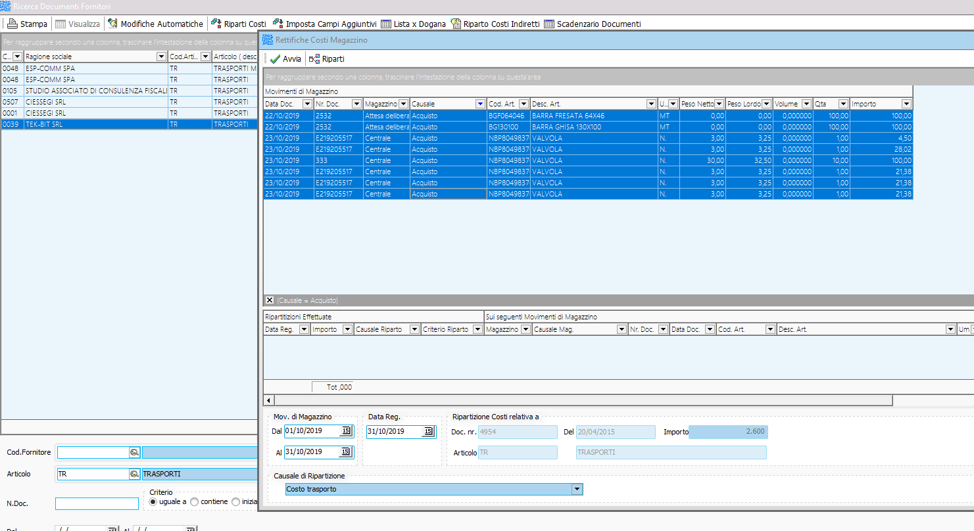Open calendar picker for Dal date
The width and height of the screenshot is (974, 531).
346,431
